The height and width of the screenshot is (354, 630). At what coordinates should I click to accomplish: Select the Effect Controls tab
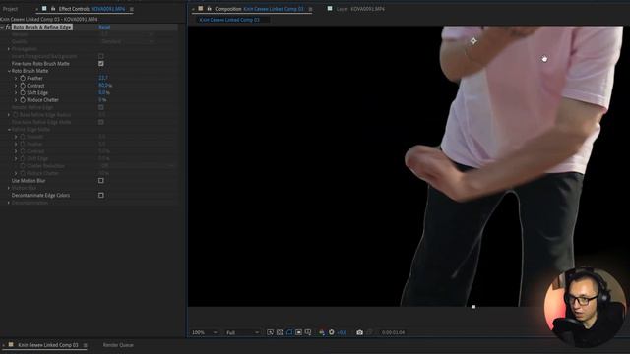92,9
